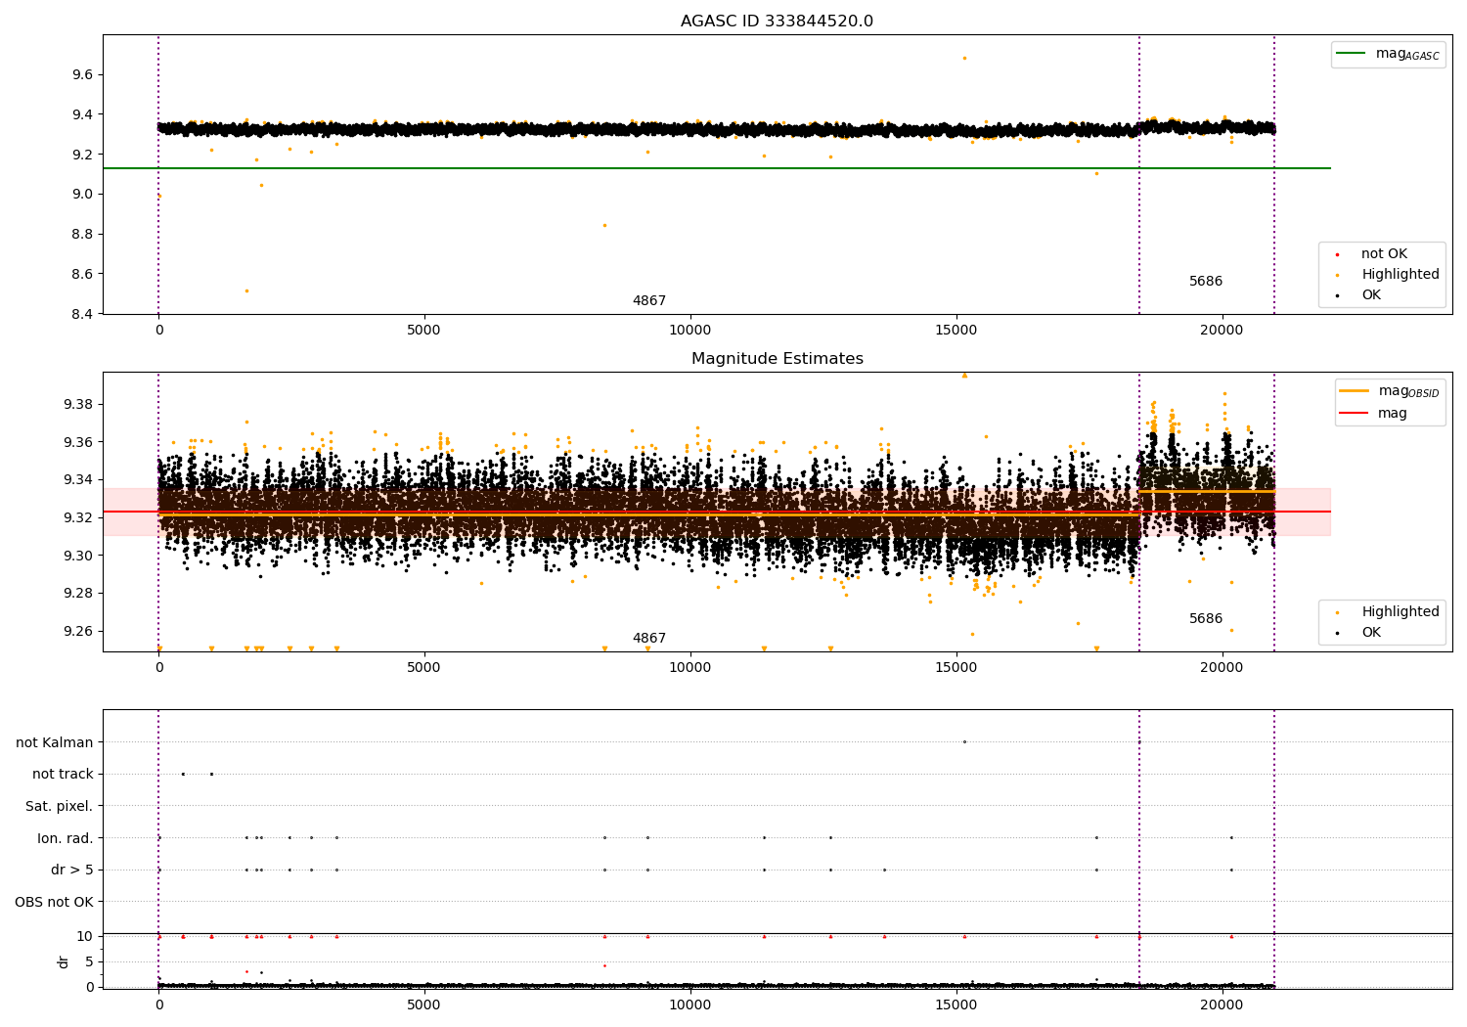Click the 'not Kalman' row label
The width and height of the screenshot is (1467, 1027).
coord(55,742)
